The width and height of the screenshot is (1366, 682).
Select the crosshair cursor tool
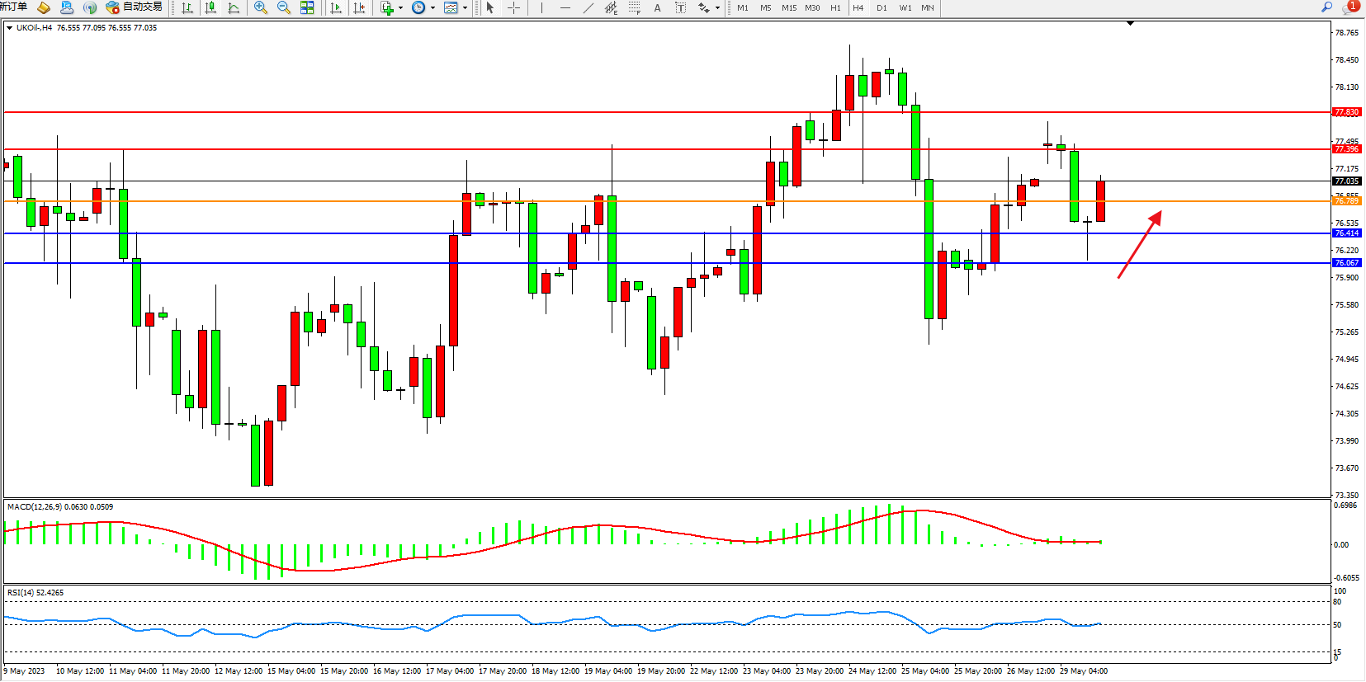tap(513, 7)
